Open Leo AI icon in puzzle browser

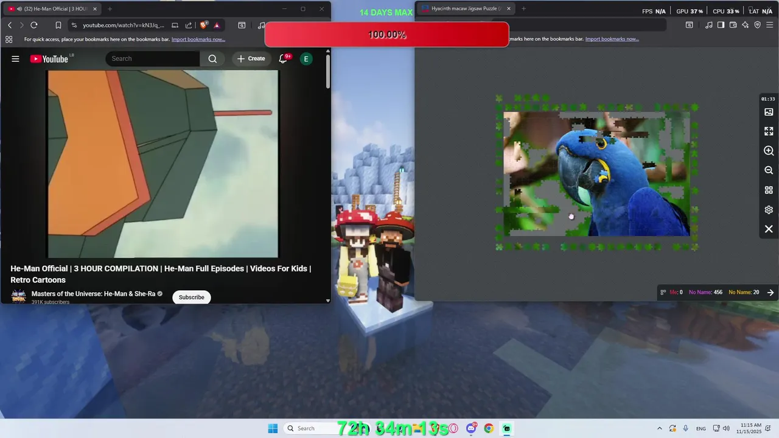coord(746,25)
